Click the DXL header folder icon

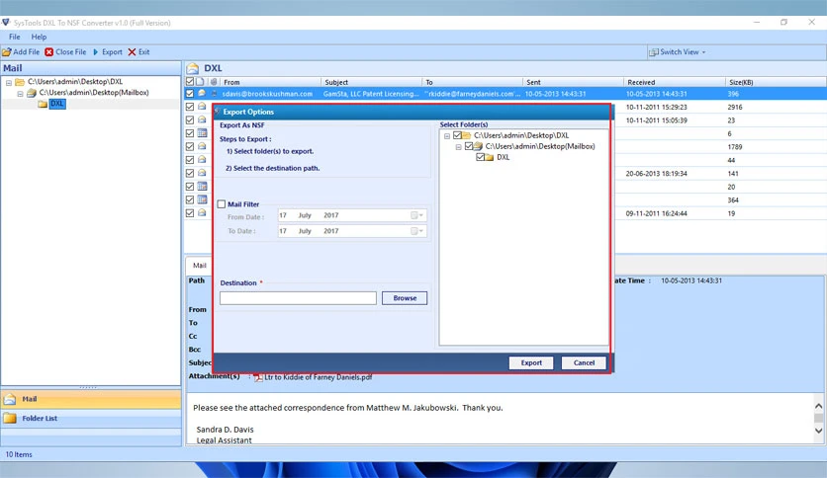click(193, 68)
